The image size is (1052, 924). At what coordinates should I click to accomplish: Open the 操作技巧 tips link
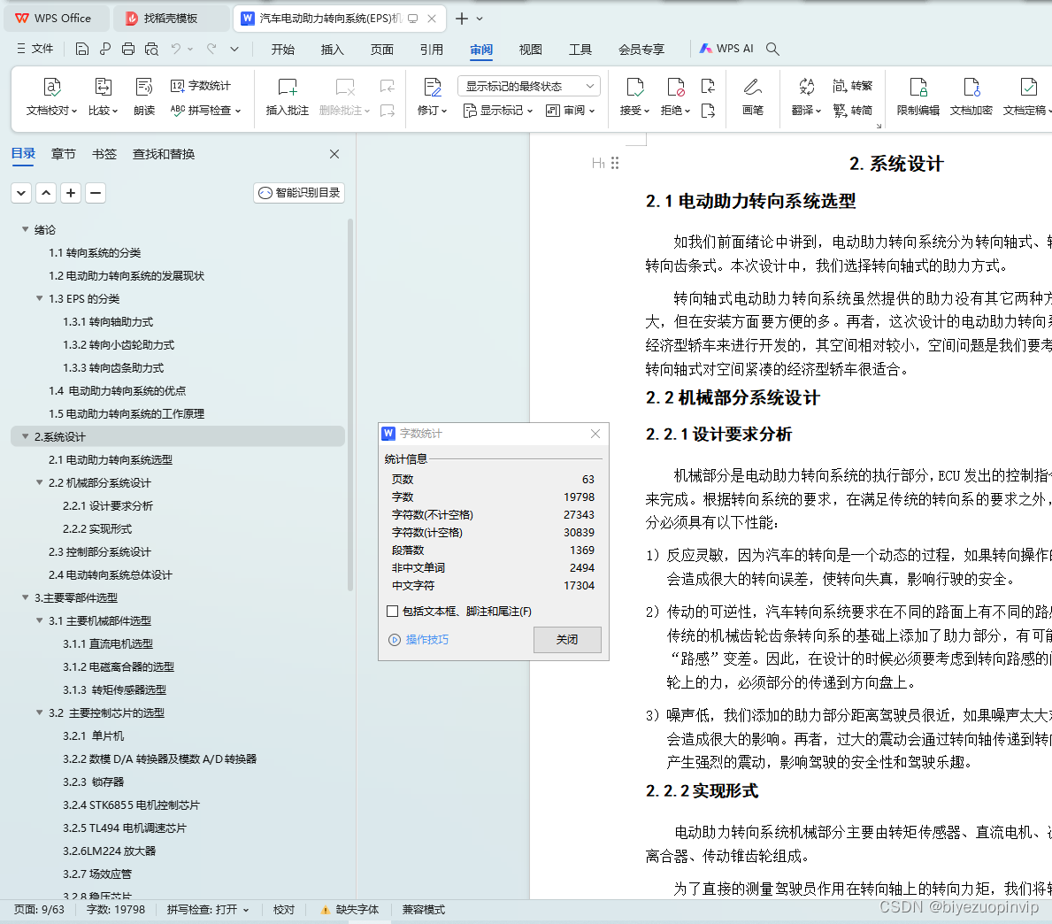[419, 640]
